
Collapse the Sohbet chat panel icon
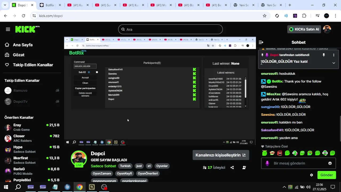261,42
